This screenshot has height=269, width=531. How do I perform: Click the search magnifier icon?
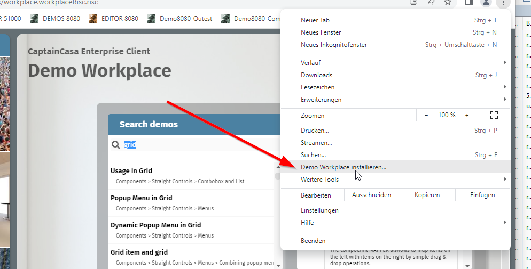pyautogui.click(x=115, y=145)
